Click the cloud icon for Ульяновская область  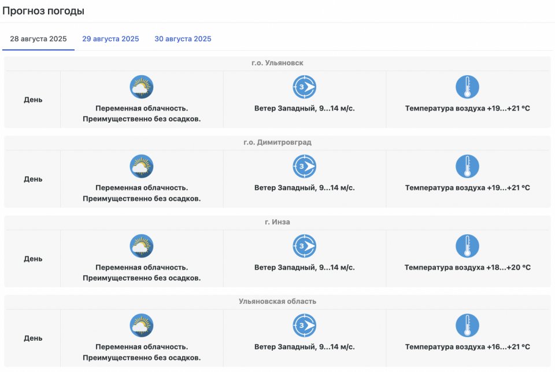(142, 326)
